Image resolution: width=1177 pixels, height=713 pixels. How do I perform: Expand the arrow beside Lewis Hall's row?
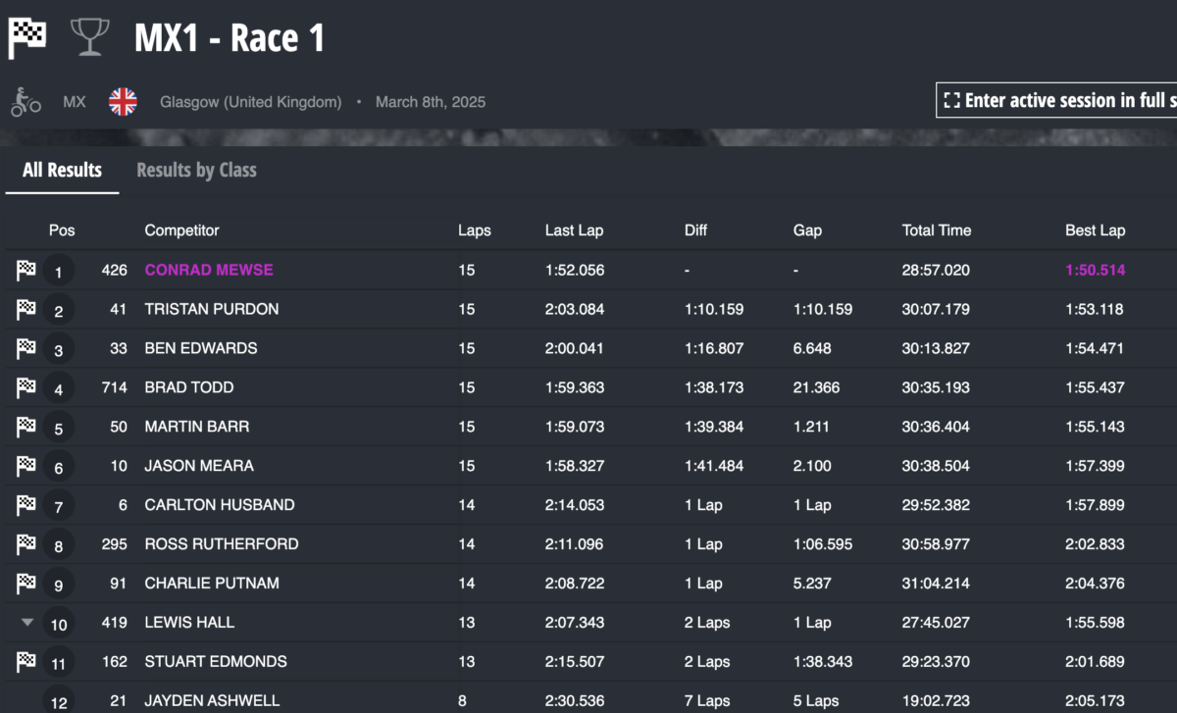click(x=27, y=623)
